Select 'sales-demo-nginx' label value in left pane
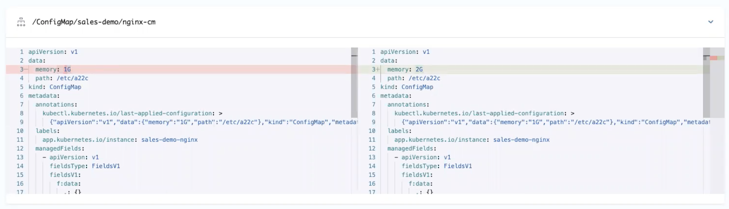The image size is (729, 209). (x=169, y=140)
